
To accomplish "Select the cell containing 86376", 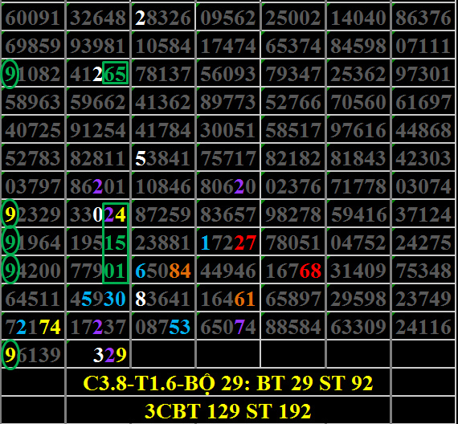I will [x=423, y=18].
